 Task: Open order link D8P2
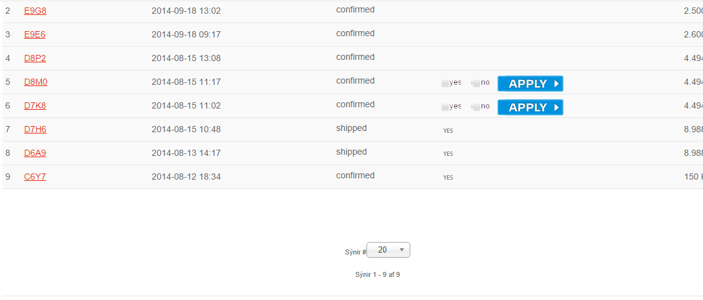pyautogui.click(x=35, y=58)
